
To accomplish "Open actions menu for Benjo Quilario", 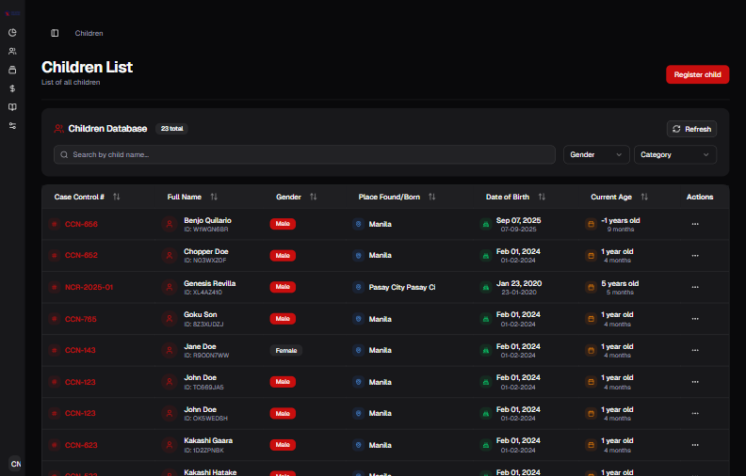I will click(695, 225).
